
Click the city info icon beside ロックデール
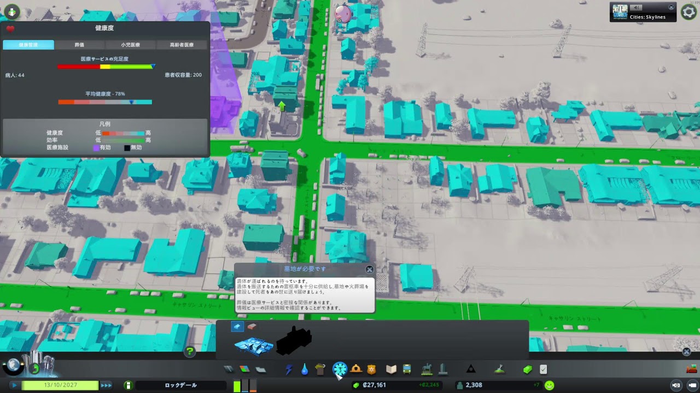point(128,385)
